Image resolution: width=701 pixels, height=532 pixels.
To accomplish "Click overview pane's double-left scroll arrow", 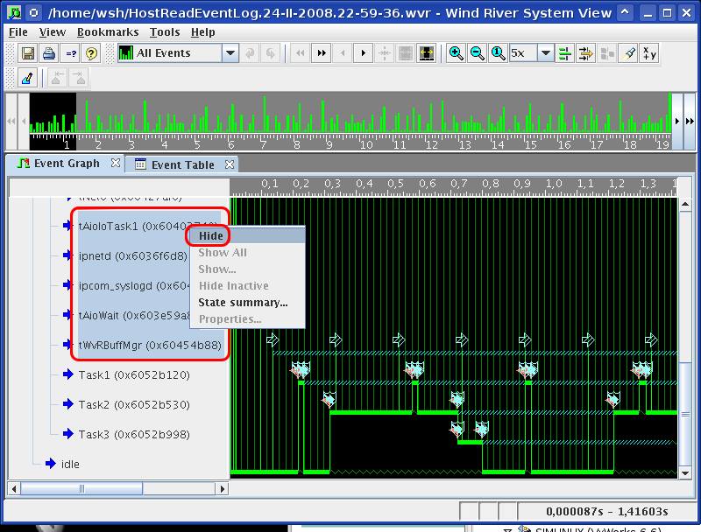I will pos(11,121).
